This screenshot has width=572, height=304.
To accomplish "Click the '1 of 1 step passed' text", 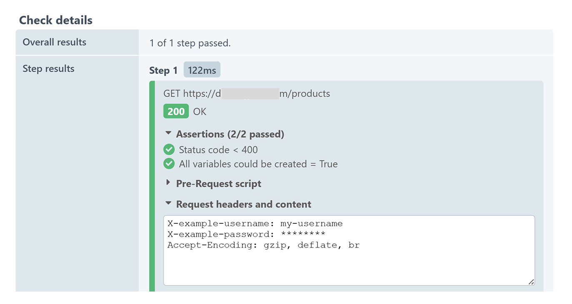I will tap(190, 43).
